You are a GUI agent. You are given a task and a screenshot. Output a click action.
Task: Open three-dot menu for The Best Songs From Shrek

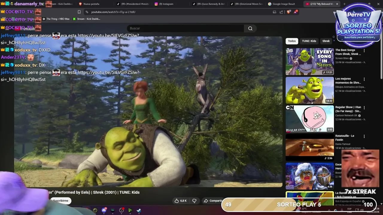[x=364, y=50]
